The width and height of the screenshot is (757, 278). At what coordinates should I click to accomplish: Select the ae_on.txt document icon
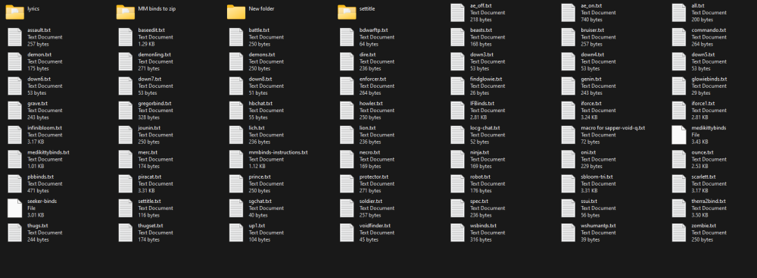[568, 13]
